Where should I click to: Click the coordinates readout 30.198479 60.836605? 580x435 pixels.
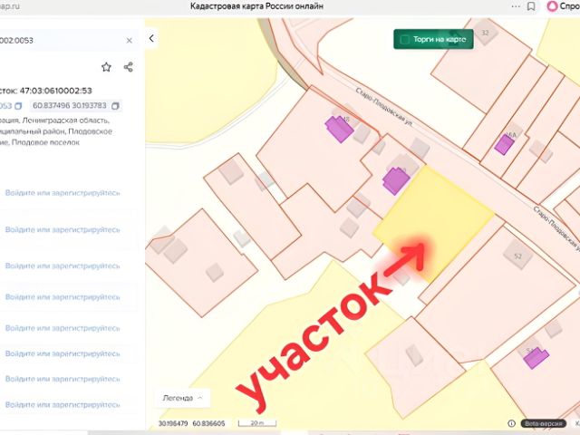pyautogui.click(x=191, y=423)
